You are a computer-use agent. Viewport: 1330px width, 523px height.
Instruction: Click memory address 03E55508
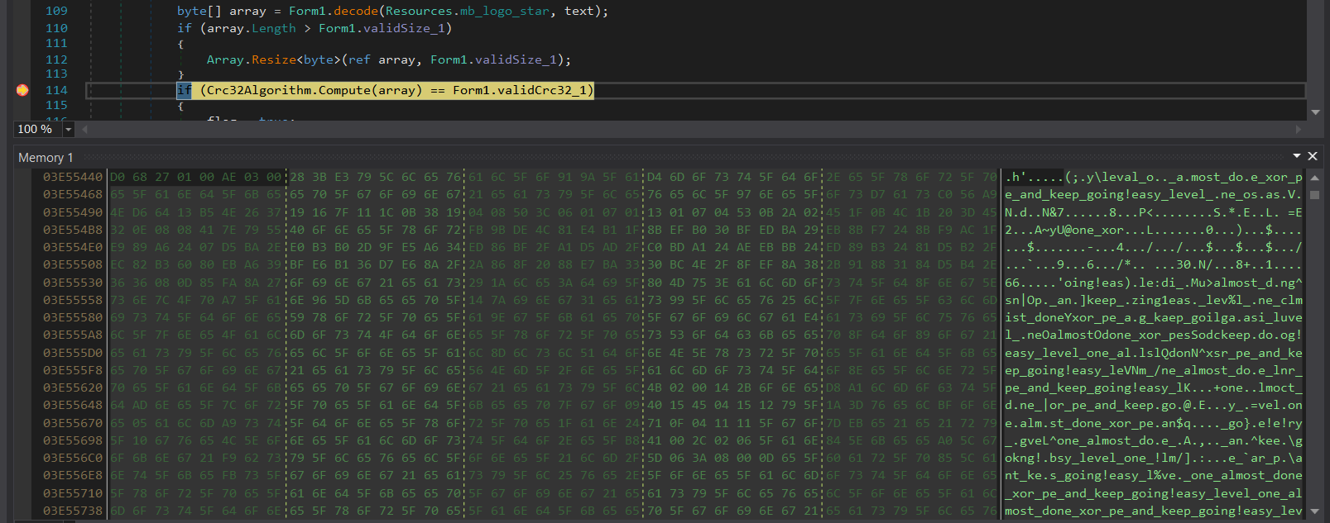(x=73, y=264)
